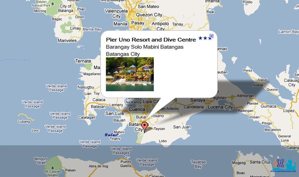The image size is (299, 177).
Task: Click the red map marker pin
Action: (144, 127)
